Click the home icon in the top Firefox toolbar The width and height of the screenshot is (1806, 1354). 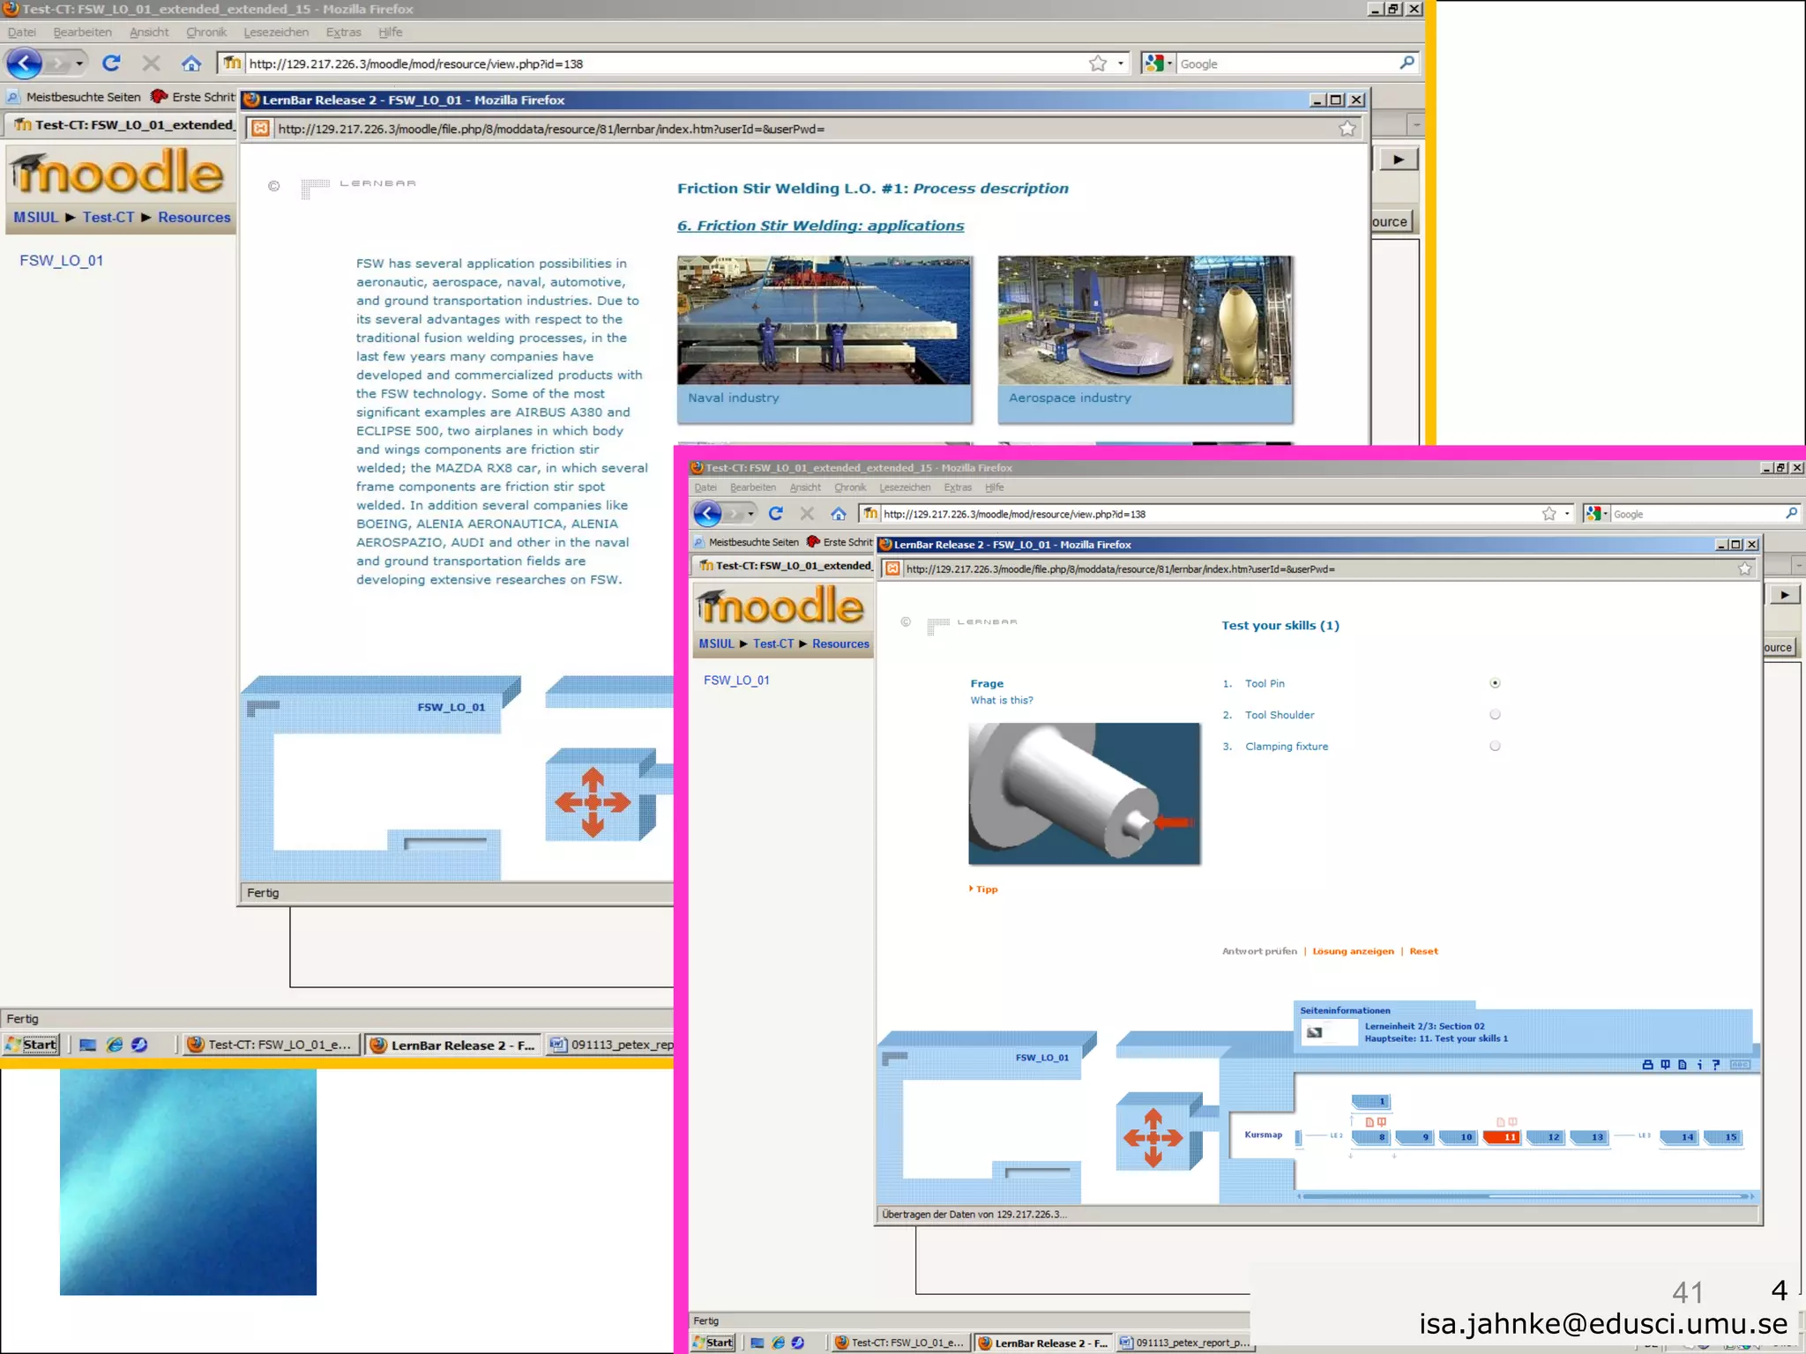(191, 63)
